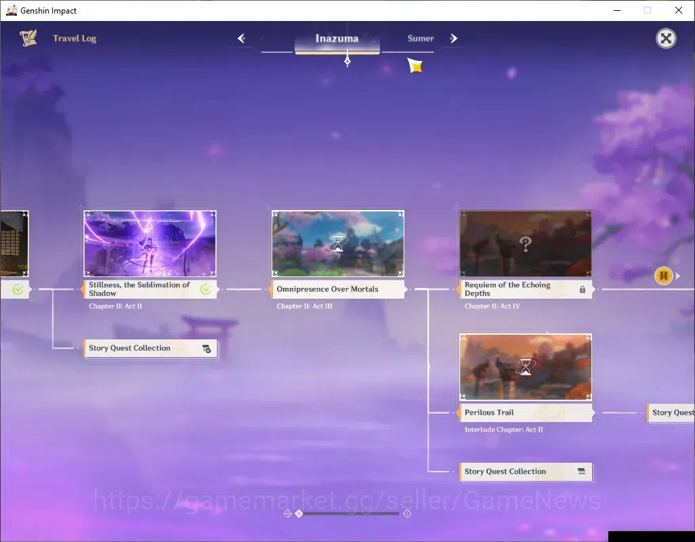Click the arrow next to the bookmark icon
Image resolution: width=695 pixels, height=542 pixels.
(677, 276)
